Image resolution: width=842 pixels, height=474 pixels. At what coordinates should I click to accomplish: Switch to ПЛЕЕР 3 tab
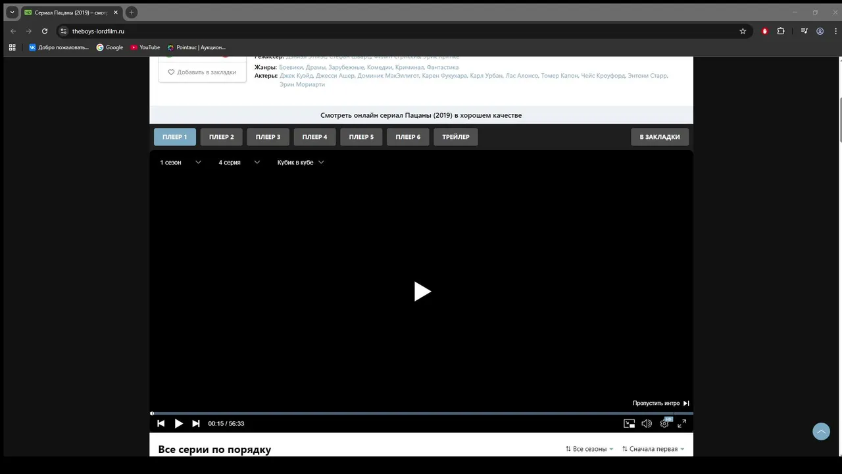tap(268, 137)
